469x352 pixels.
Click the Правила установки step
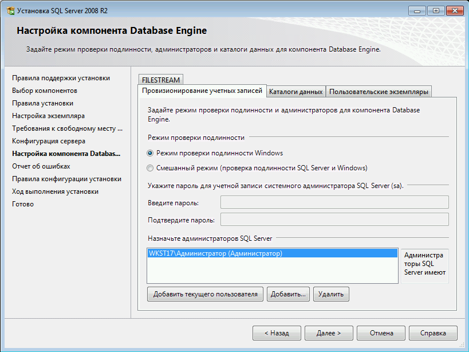(x=43, y=103)
